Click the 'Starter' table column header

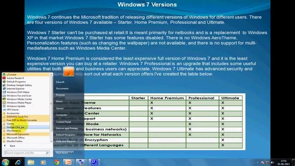(138, 98)
